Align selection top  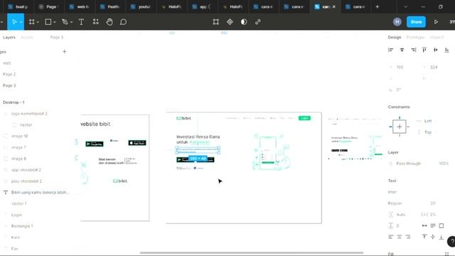(424, 50)
